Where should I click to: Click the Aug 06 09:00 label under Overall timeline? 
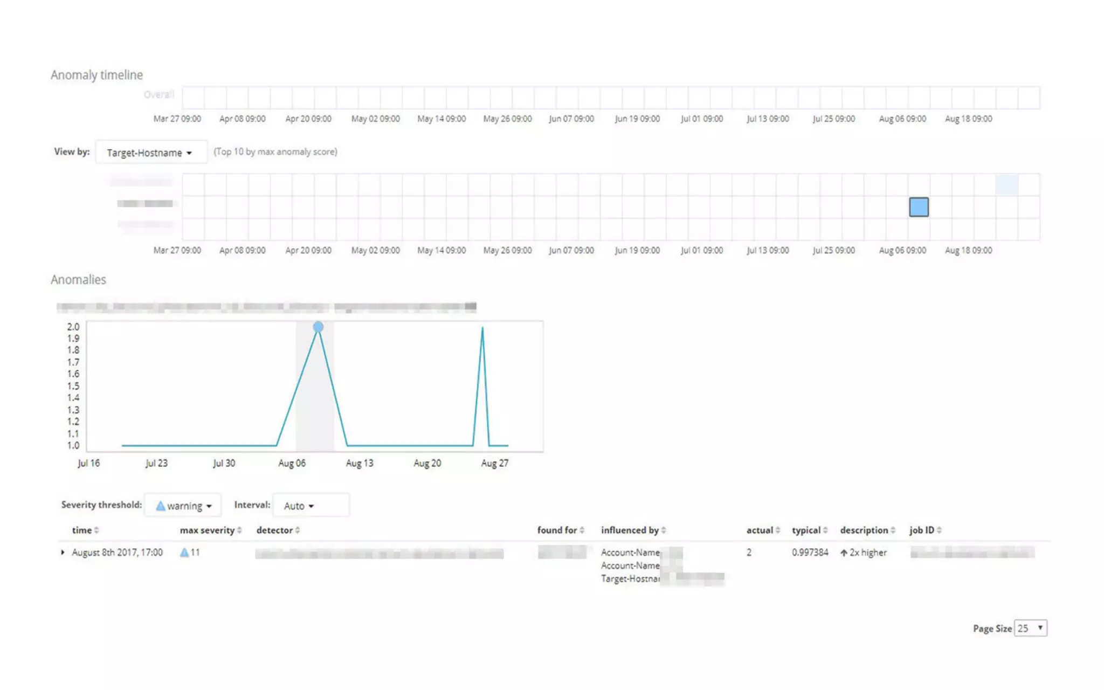pos(902,119)
